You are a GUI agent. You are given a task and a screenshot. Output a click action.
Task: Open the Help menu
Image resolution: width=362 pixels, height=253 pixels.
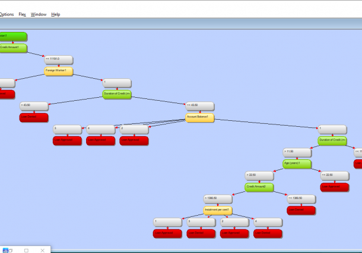[x=56, y=14]
